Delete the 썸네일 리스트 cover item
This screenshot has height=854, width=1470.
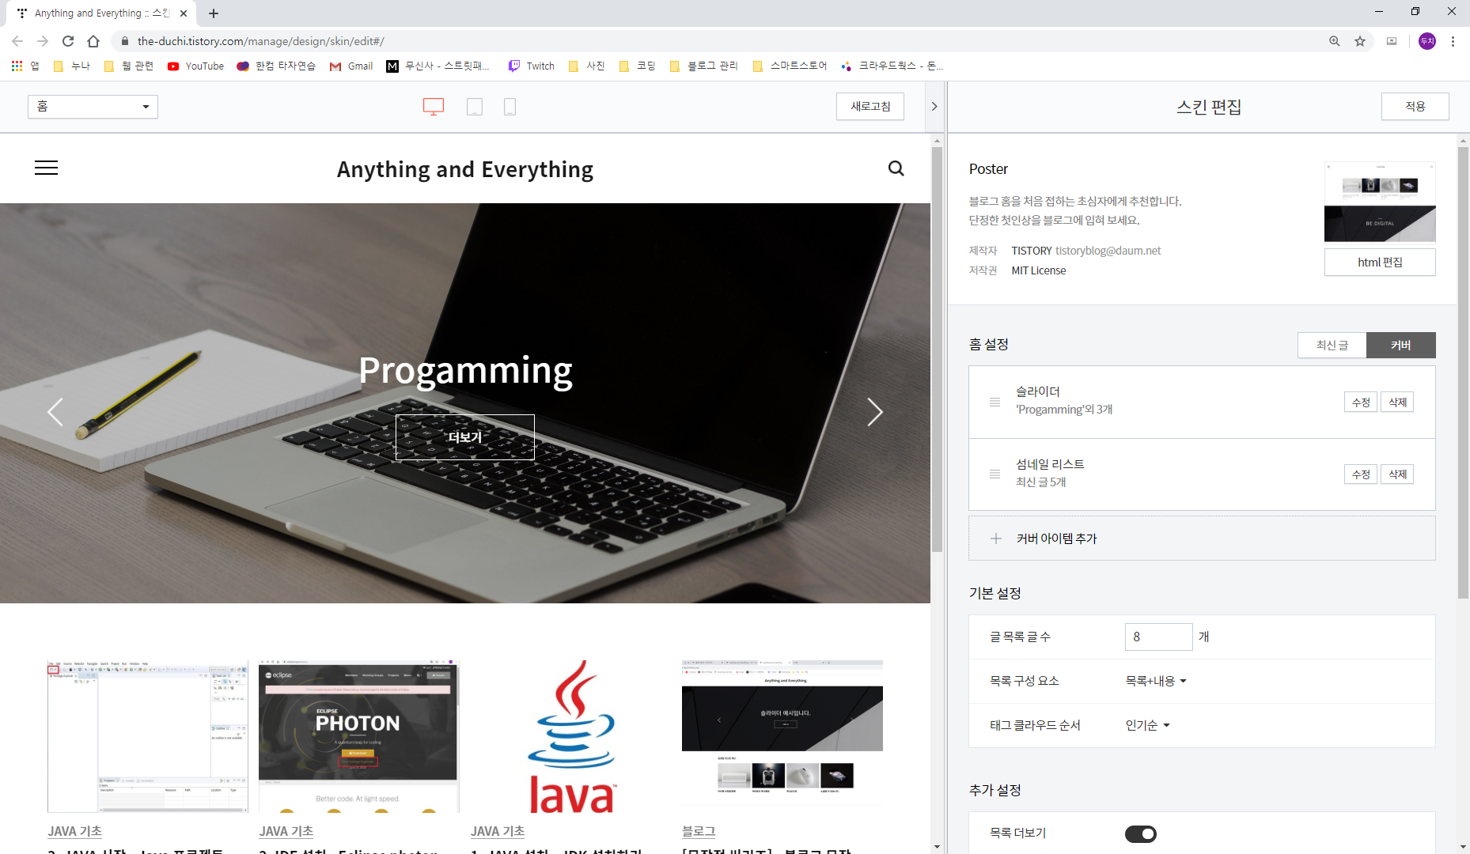1397,474
